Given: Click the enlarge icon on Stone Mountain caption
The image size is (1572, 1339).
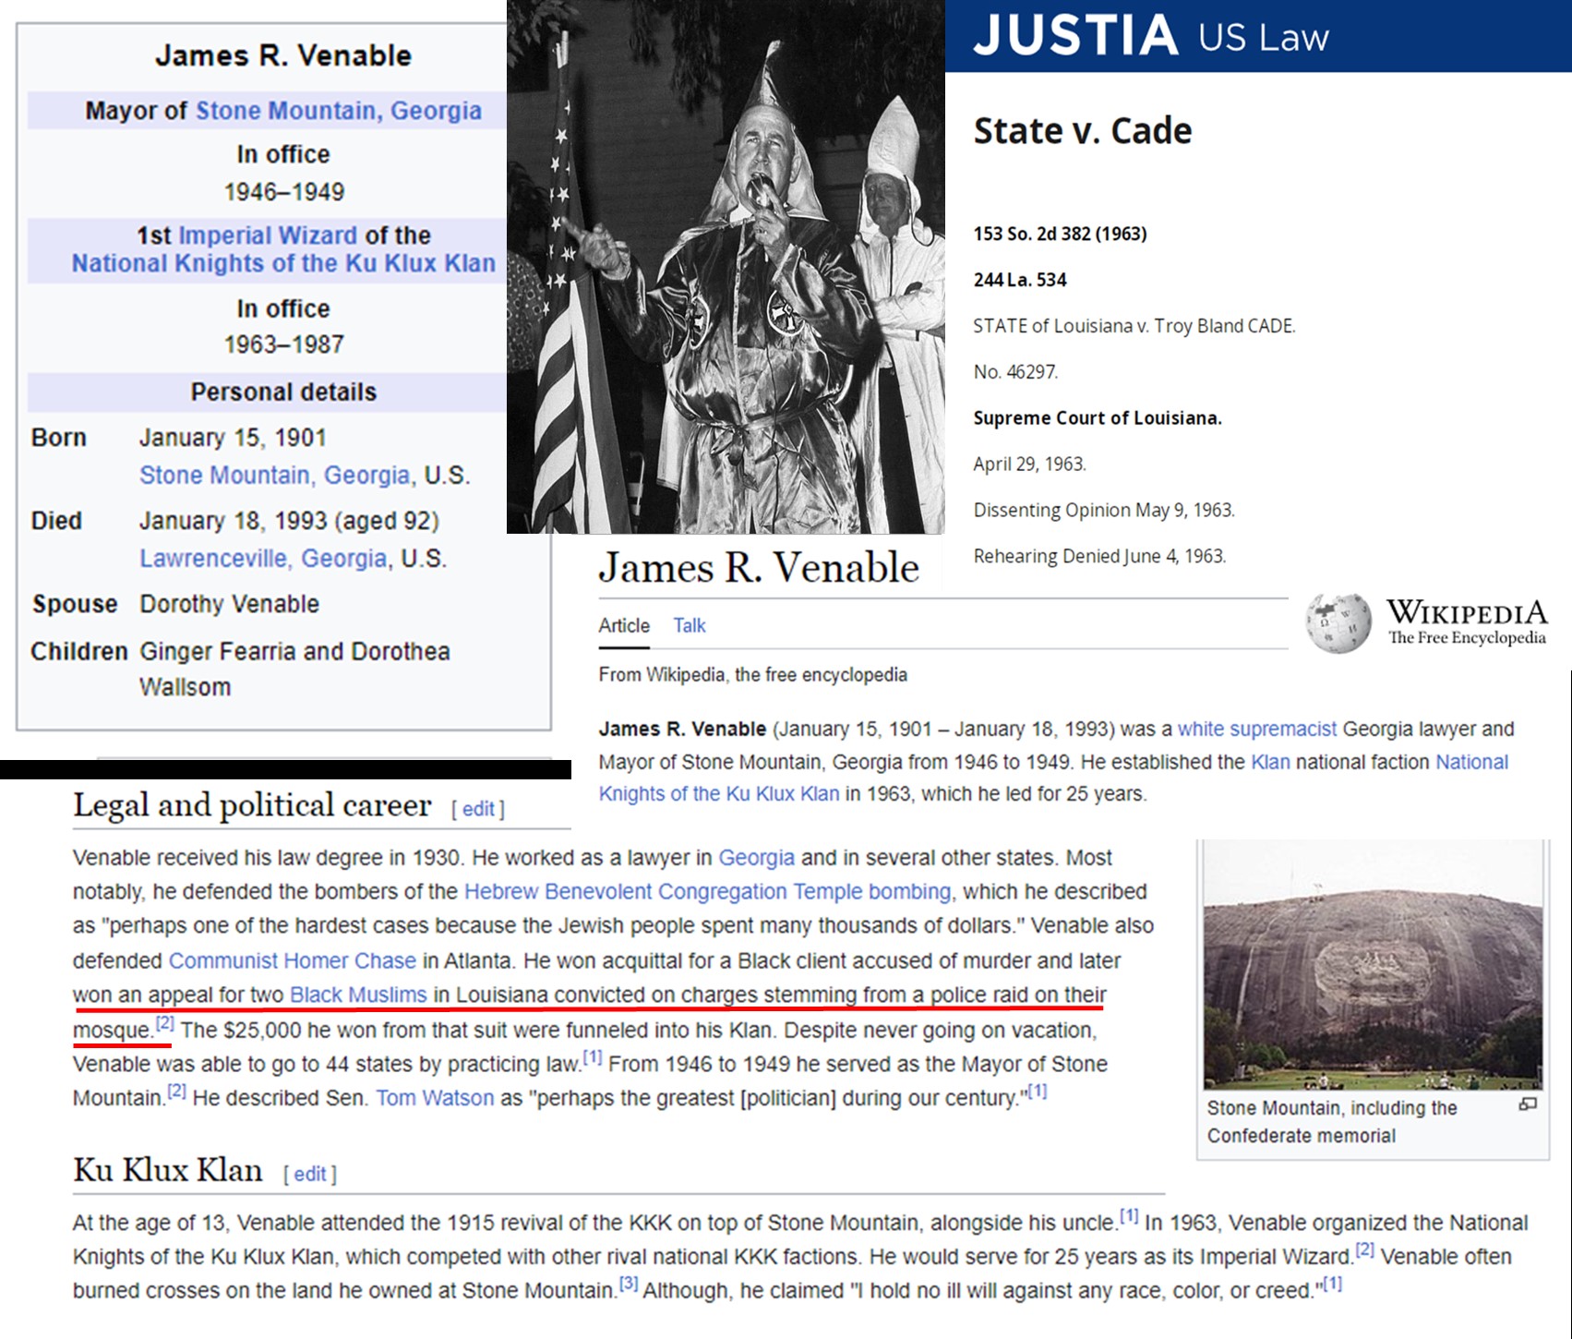Looking at the screenshot, I should 1528,1104.
